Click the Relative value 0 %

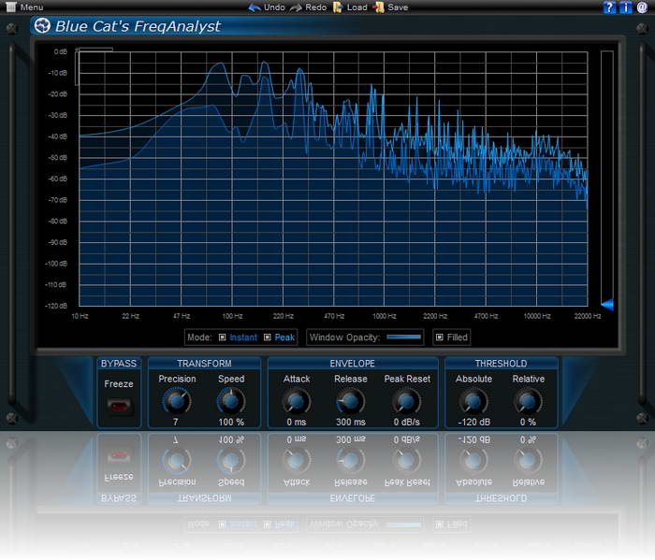[x=528, y=422]
